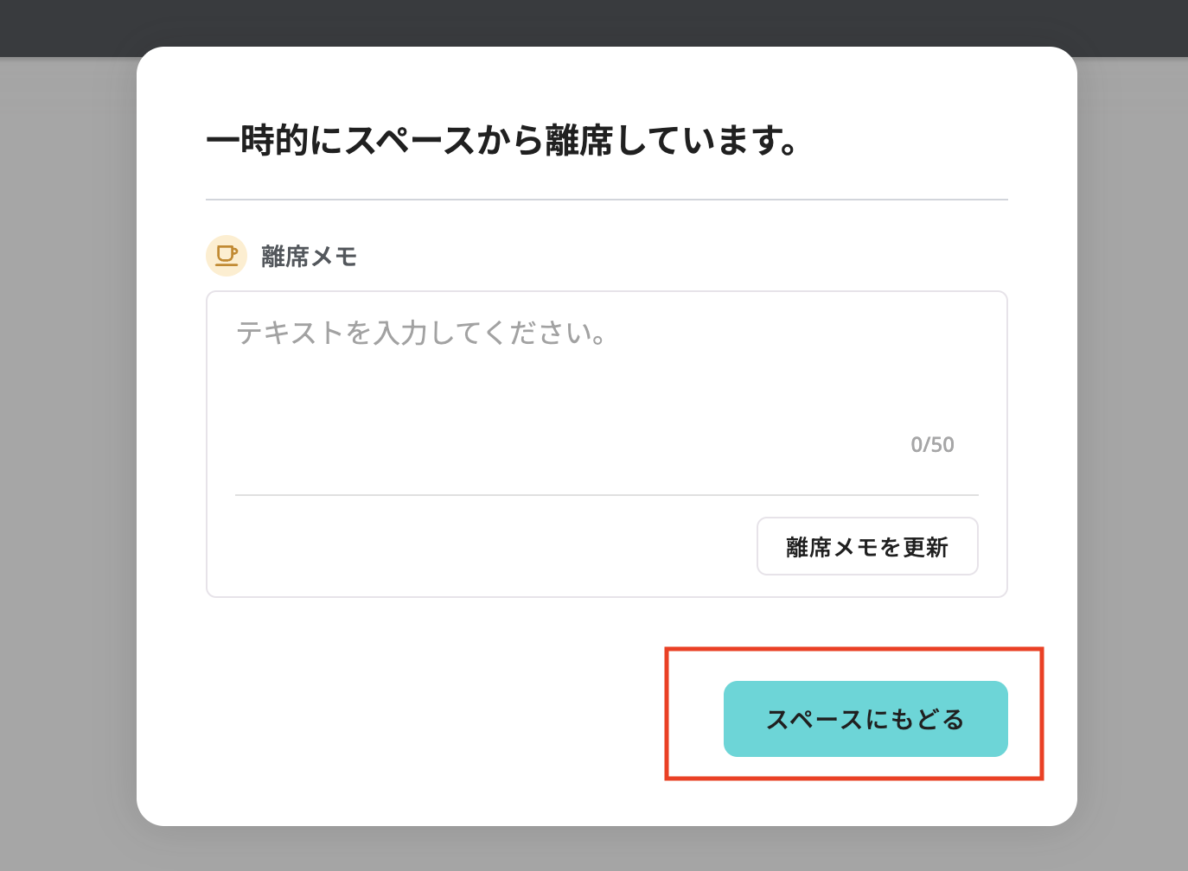Click the highlighted red-outlined button
1188x871 pixels.
(865, 718)
